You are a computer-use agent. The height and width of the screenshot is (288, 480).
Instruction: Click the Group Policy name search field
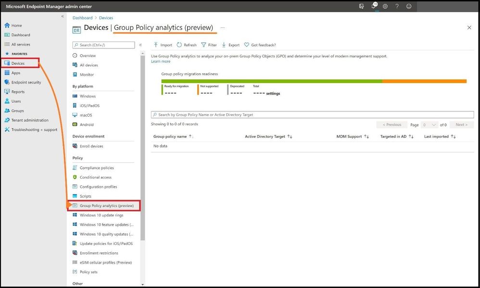coord(312,115)
